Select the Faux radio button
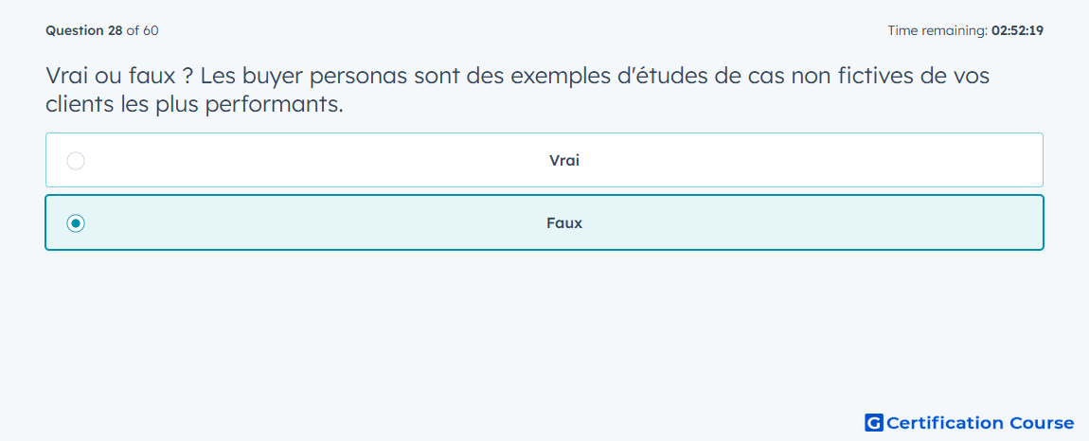The image size is (1089, 441). (x=76, y=223)
